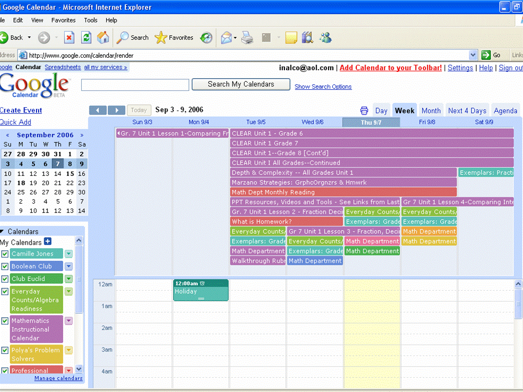Open the History clock icon
523x392 pixels.
tap(206, 38)
